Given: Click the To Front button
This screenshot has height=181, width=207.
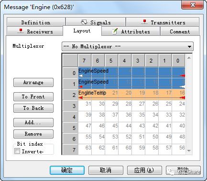Looking at the screenshot, I should [x=33, y=96].
